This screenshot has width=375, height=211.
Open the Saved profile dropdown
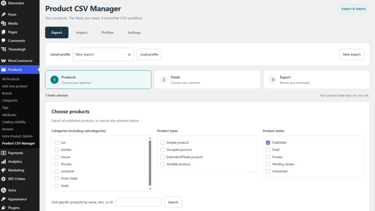pyautogui.click(x=103, y=54)
